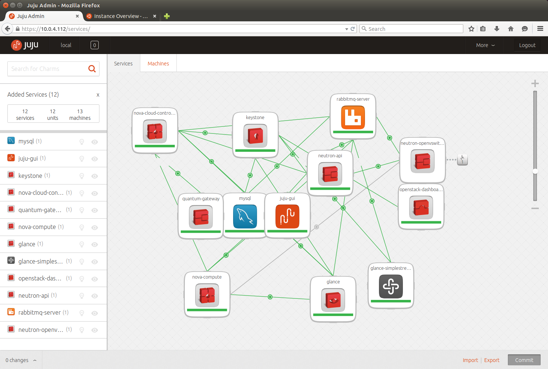
Task: Focus the Firefox Search box
Action: pyautogui.click(x=411, y=29)
